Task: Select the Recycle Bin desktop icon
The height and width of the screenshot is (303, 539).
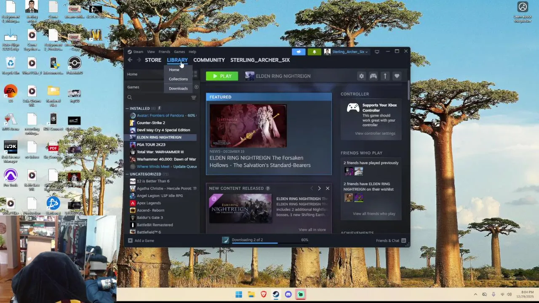Action: 11,66
